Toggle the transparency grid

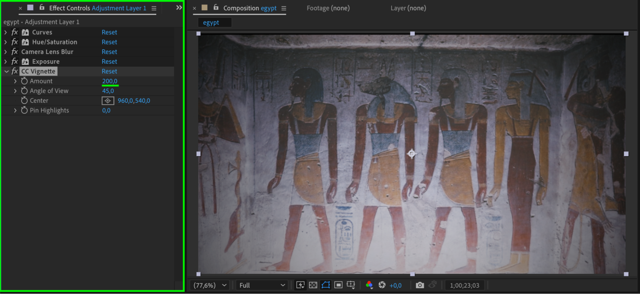click(313, 285)
